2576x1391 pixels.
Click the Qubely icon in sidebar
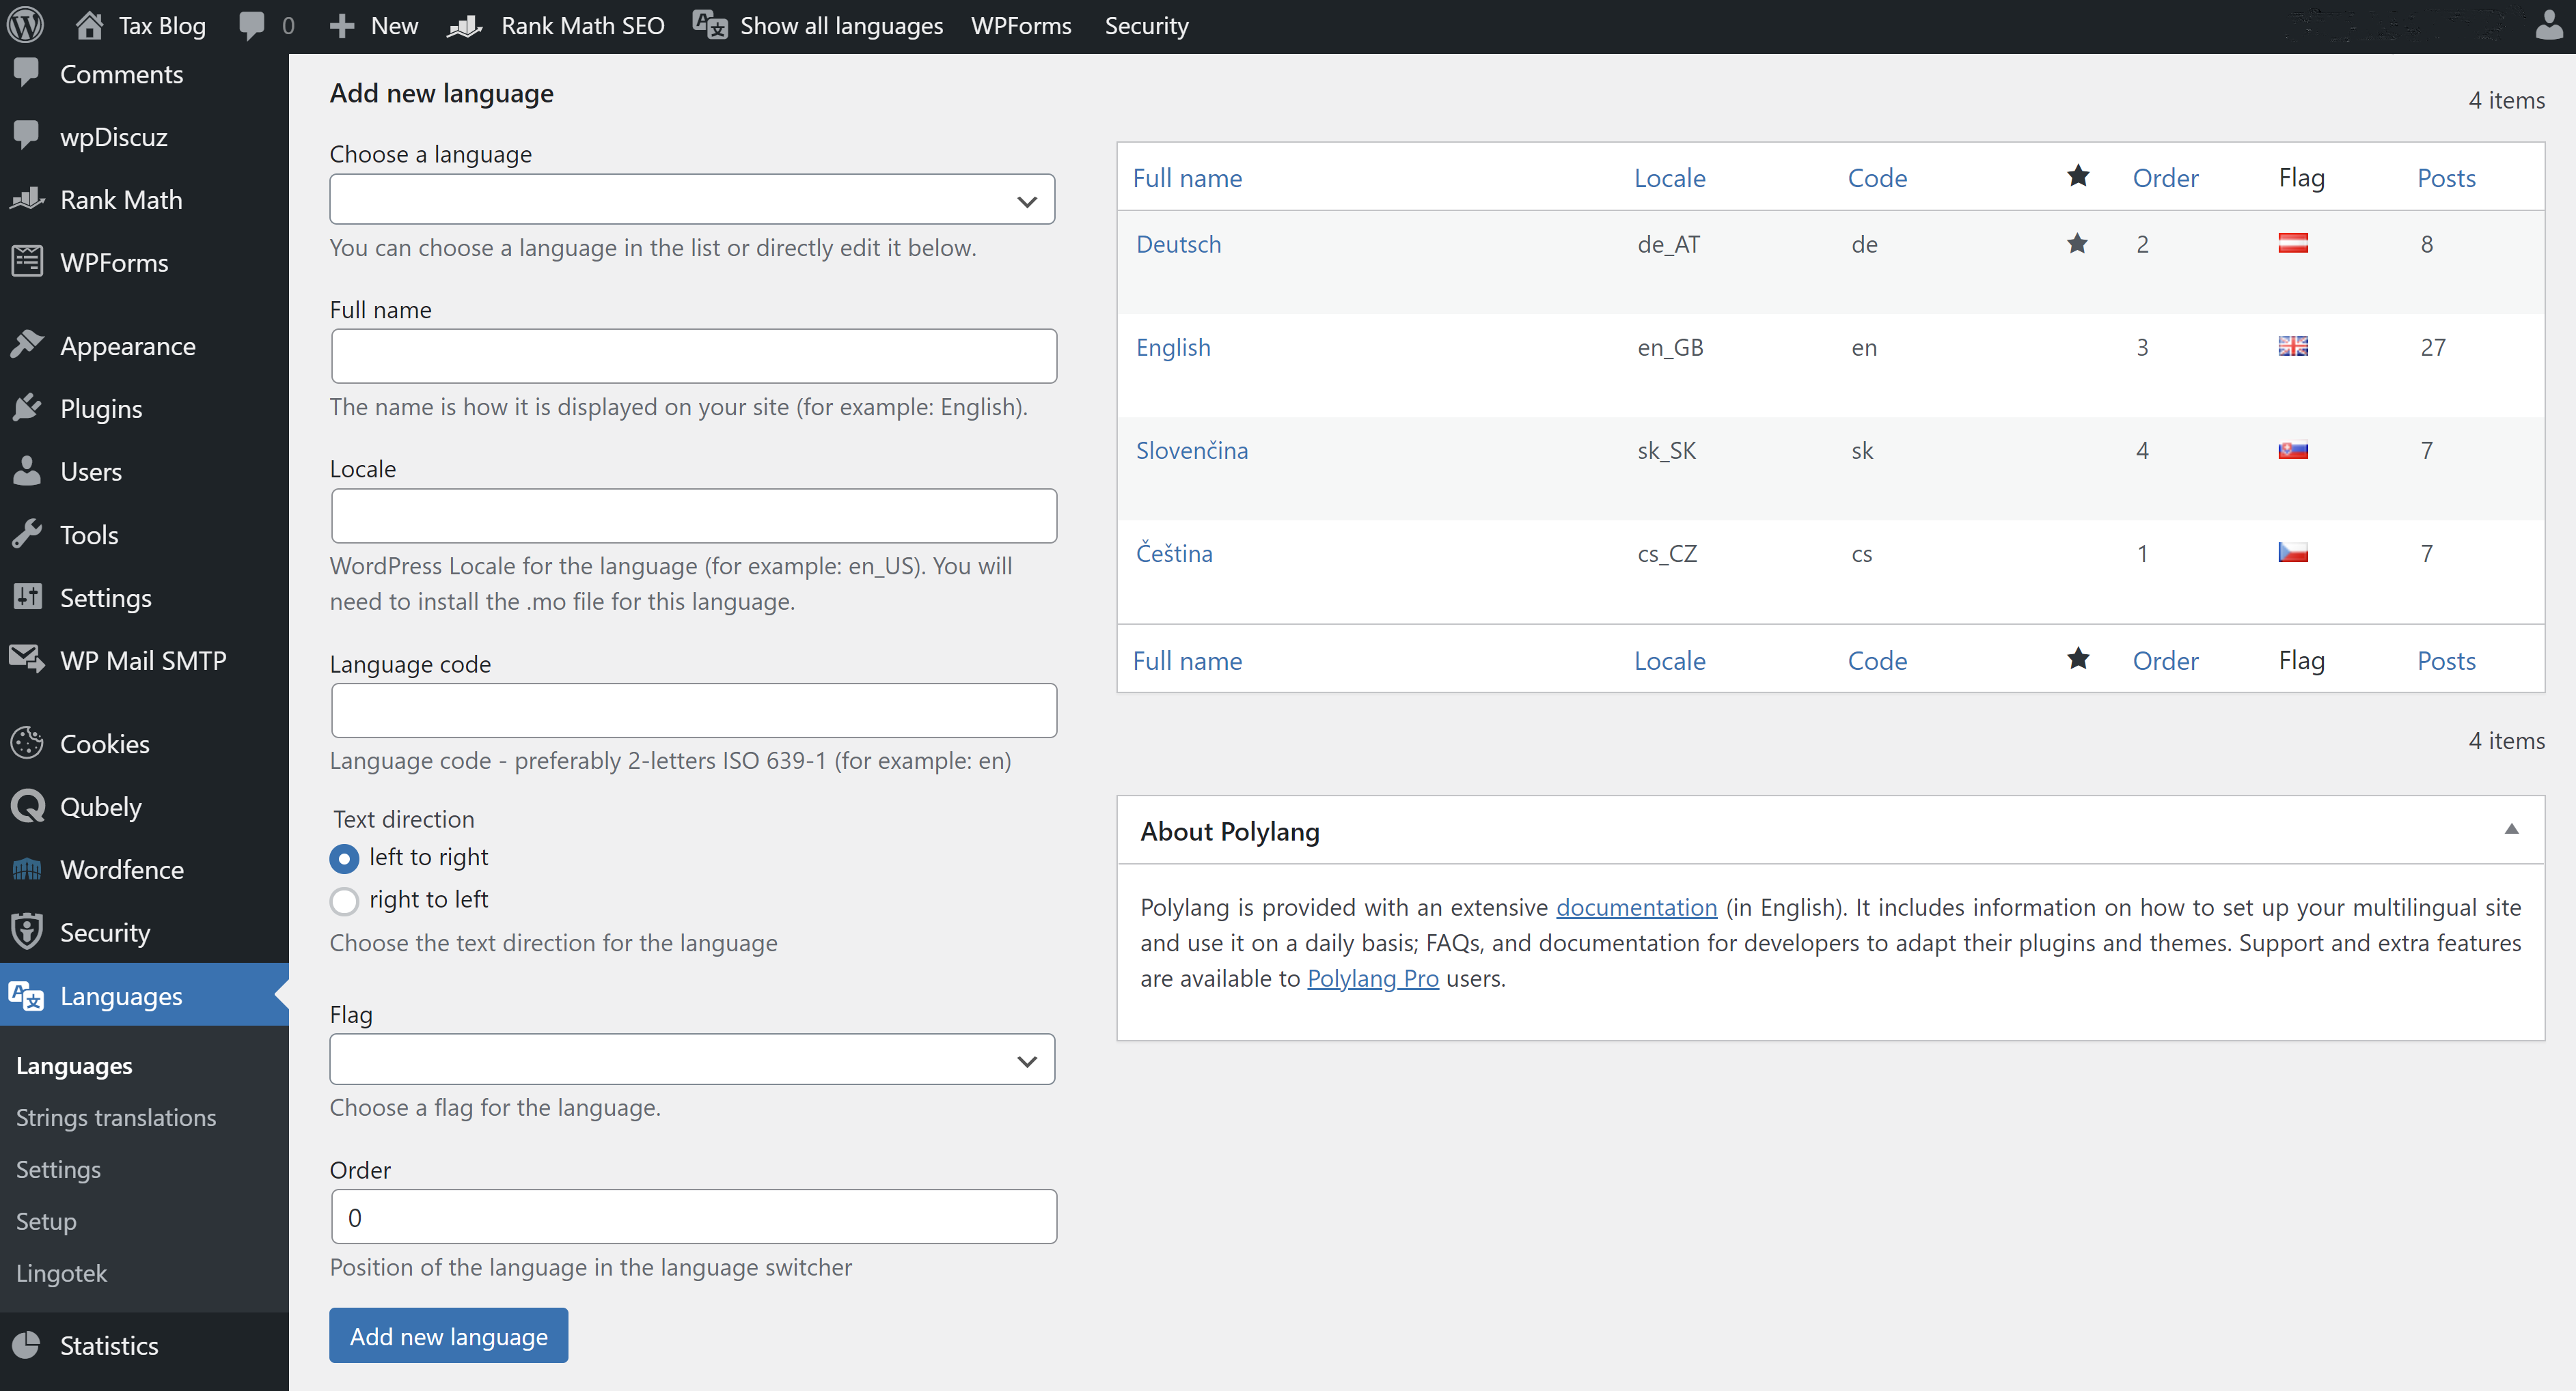point(27,805)
